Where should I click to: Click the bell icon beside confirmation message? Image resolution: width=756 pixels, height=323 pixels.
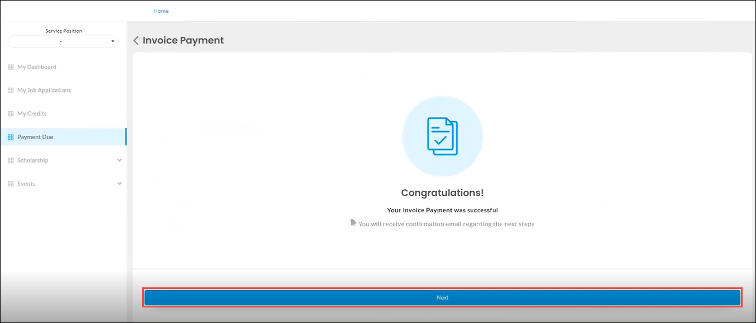click(353, 222)
